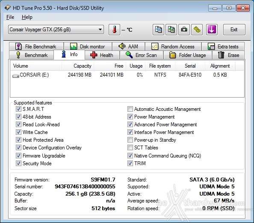Screen dimensions: 254x223
Task: Sort by the Capacity column header
Action: [x=78, y=66]
